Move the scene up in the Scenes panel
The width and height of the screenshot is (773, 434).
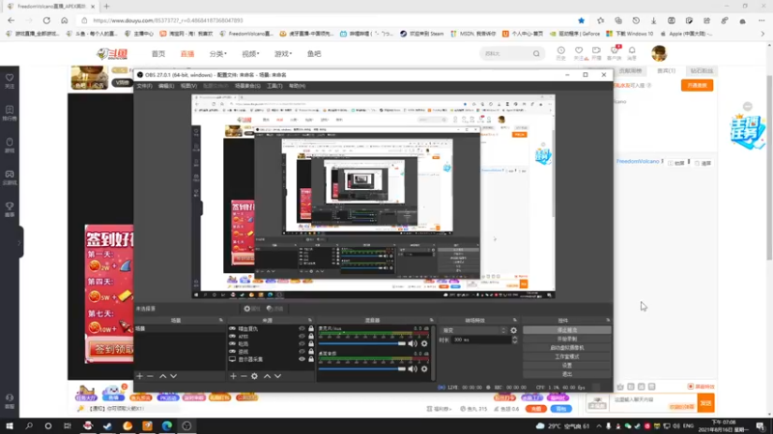[162, 376]
